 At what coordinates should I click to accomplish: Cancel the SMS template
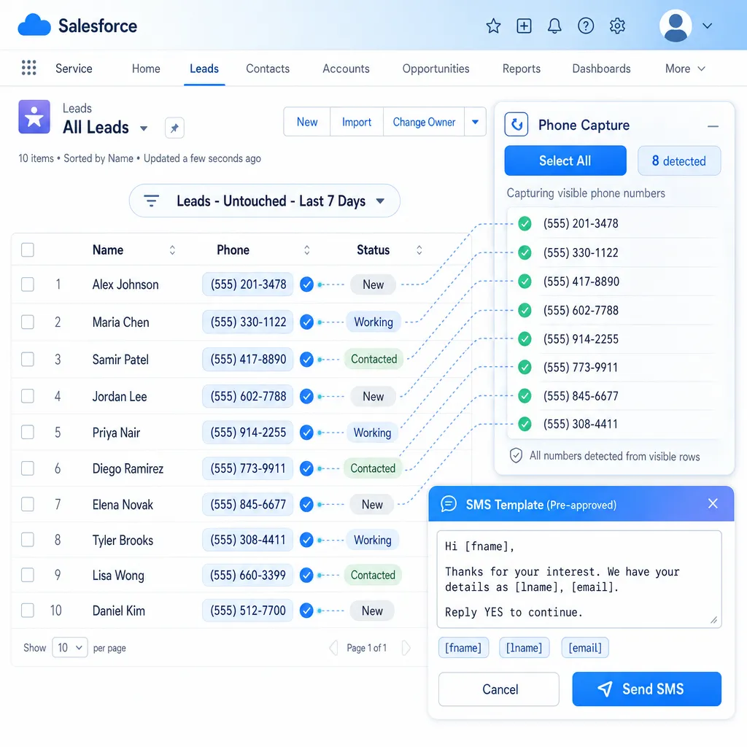[x=499, y=689]
